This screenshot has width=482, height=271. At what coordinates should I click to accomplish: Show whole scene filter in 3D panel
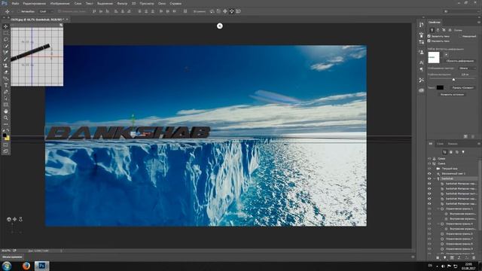click(444, 152)
